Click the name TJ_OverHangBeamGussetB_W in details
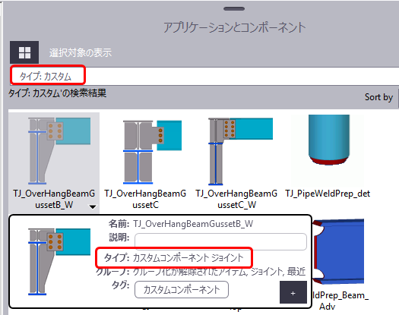This screenshot has height=315, width=399. click(x=193, y=224)
